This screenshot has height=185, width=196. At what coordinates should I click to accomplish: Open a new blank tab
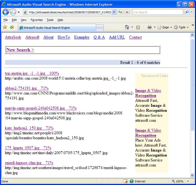pyautogui.click(x=100, y=28)
